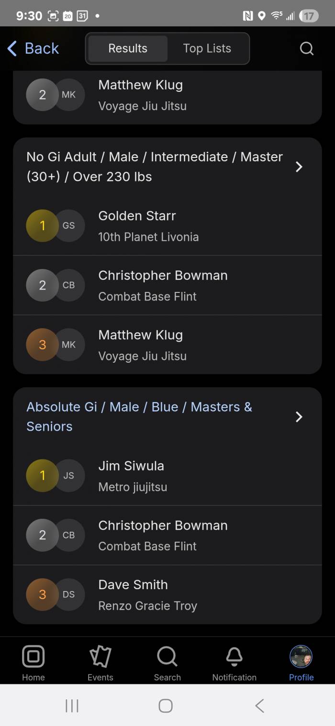
Task: Tap the bronze third-place medal for Dave Smith
Action: (x=42, y=594)
